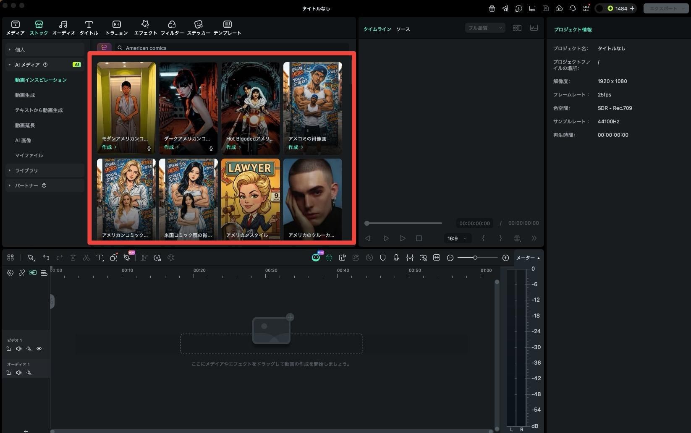The width and height of the screenshot is (691, 433).
Task: Open the AI music note tool
Action: 157,258
